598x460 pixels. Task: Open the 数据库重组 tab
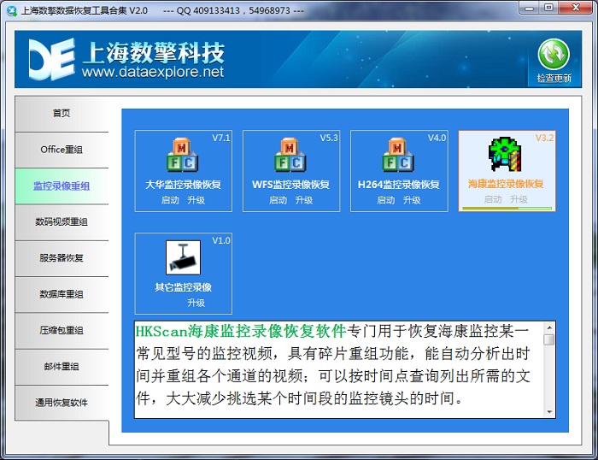(62, 294)
